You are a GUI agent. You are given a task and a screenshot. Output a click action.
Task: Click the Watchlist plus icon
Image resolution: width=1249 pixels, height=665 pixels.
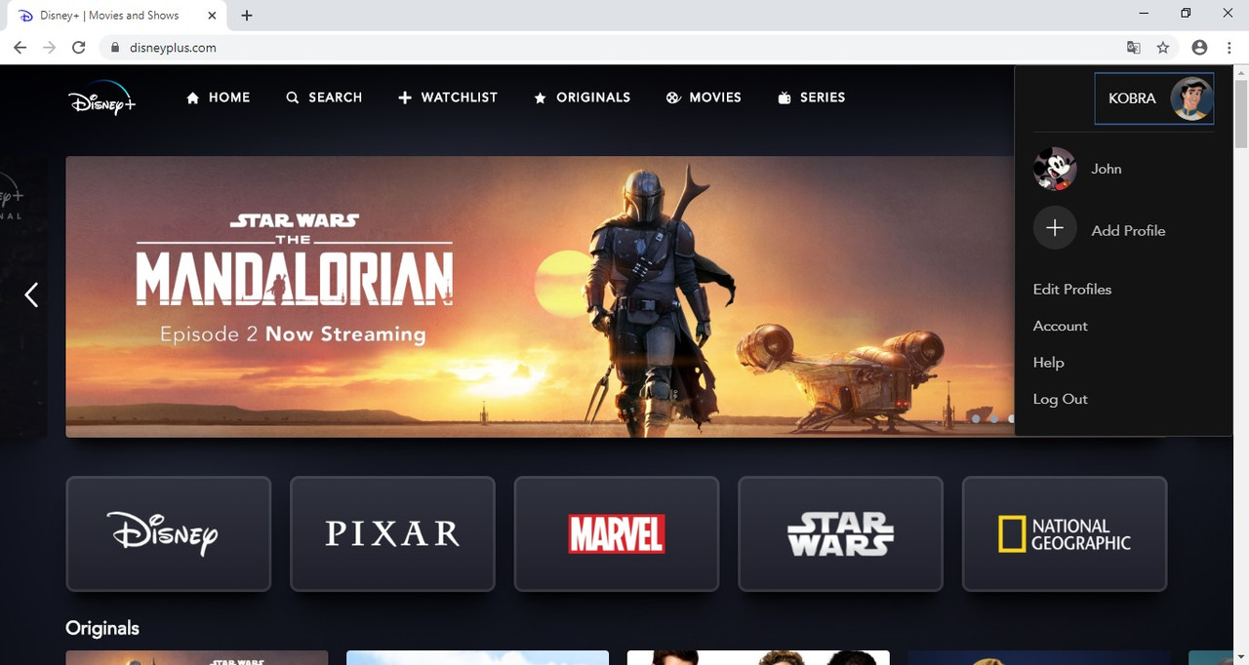[x=405, y=98]
